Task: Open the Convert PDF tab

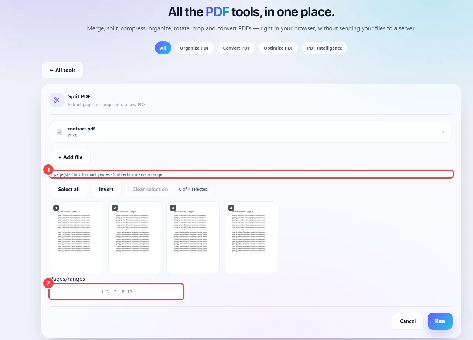Action: pos(236,48)
